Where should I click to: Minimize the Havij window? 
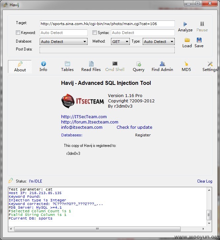tap(188, 4)
